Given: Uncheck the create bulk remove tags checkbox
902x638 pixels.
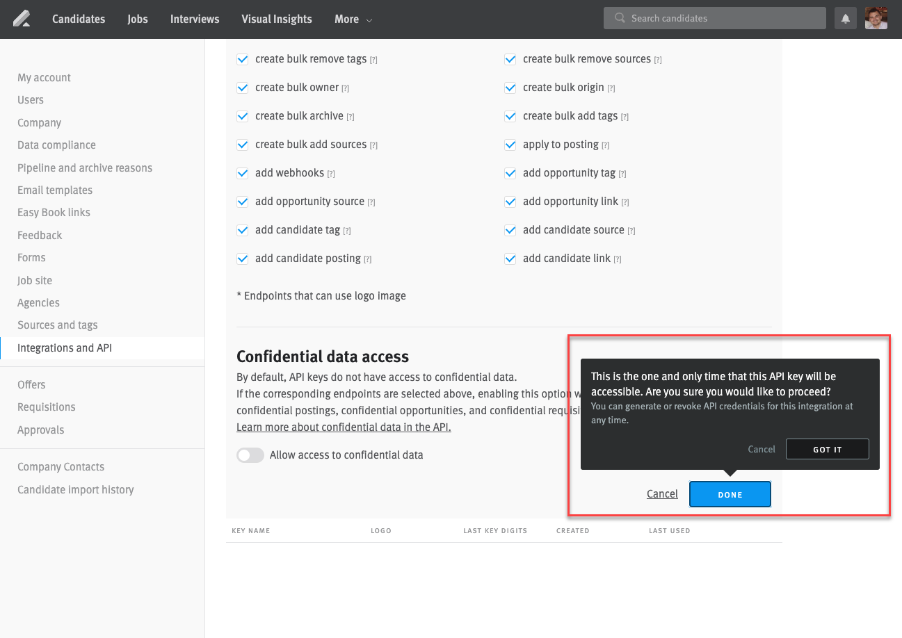Looking at the screenshot, I should [243, 59].
